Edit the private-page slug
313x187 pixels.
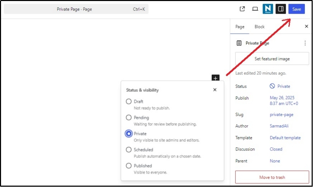[281, 114]
